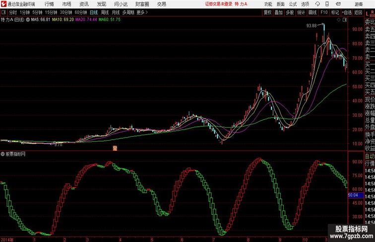Click the MA60: 51.75 indicator value
The image size is (375, 242).
tap(110, 20)
